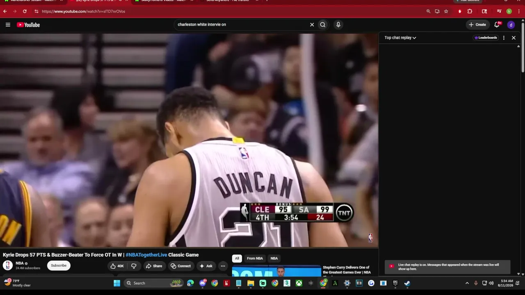The width and height of the screenshot is (525, 295).
Task: Like the video with 40K likes
Action: (117, 266)
